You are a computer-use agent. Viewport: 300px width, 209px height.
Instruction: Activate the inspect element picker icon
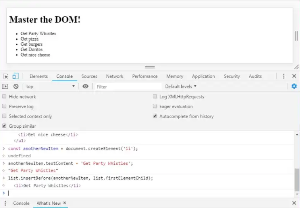[5, 76]
